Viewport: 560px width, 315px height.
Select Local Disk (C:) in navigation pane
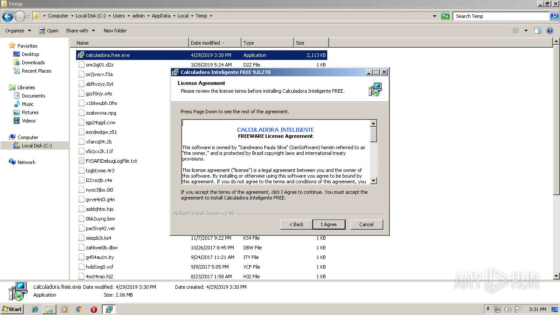click(x=37, y=146)
